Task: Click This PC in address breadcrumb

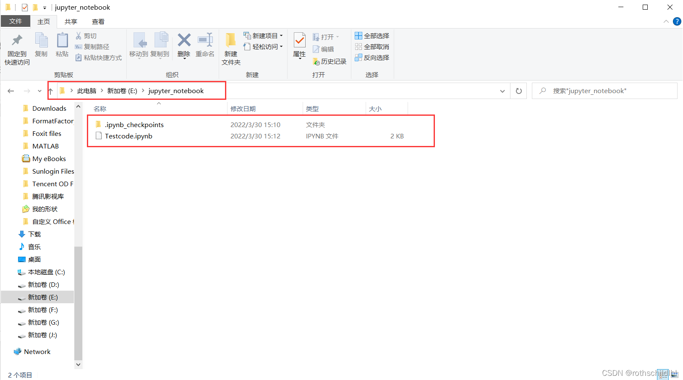Action: coord(87,91)
